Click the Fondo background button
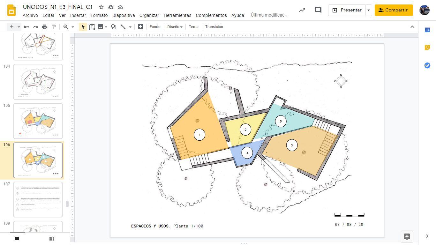436x245 pixels. 155,27
